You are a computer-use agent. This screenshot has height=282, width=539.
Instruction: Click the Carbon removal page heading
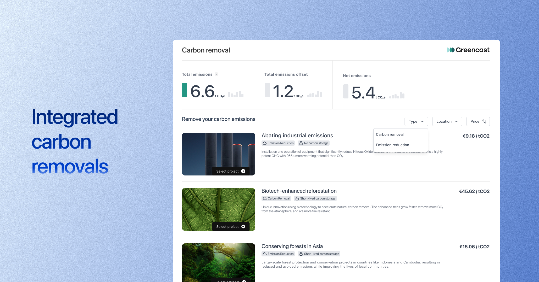pyautogui.click(x=206, y=50)
